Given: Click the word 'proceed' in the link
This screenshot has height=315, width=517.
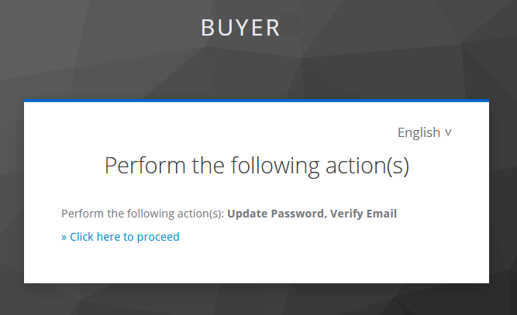Looking at the screenshot, I should point(158,237).
